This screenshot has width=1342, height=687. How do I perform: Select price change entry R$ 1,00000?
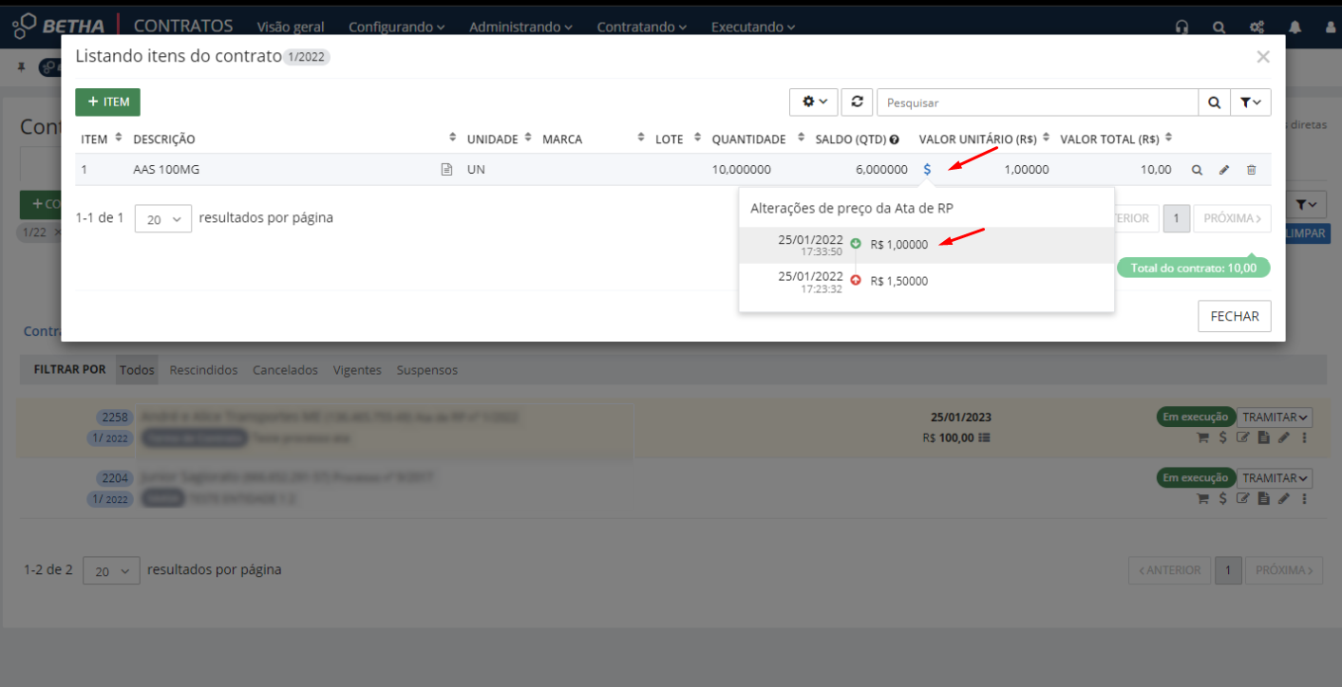(926, 245)
